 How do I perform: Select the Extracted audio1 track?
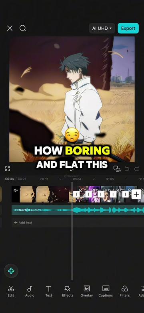click(x=78, y=210)
